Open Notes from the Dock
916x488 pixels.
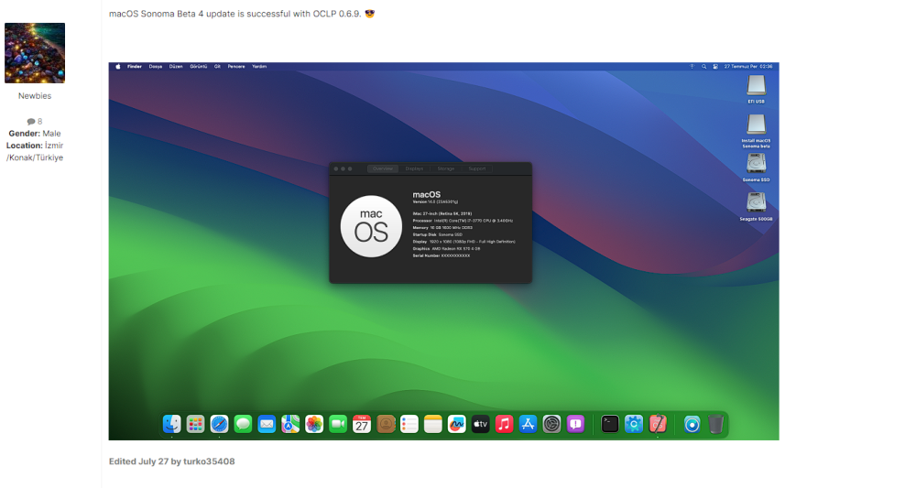pyautogui.click(x=433, y=425)
